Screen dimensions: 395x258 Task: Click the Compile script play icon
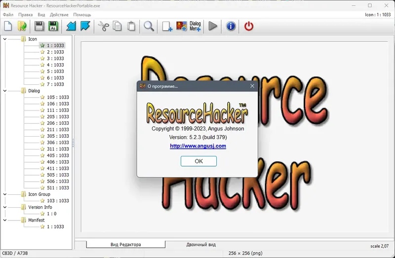click(x=213, y=26)
